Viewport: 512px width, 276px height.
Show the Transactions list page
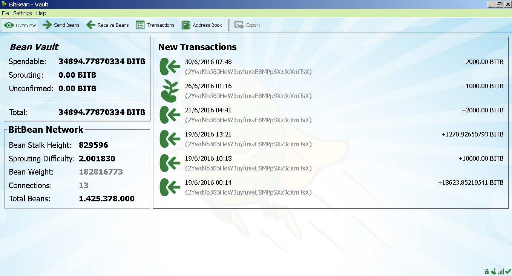(155, 25)
